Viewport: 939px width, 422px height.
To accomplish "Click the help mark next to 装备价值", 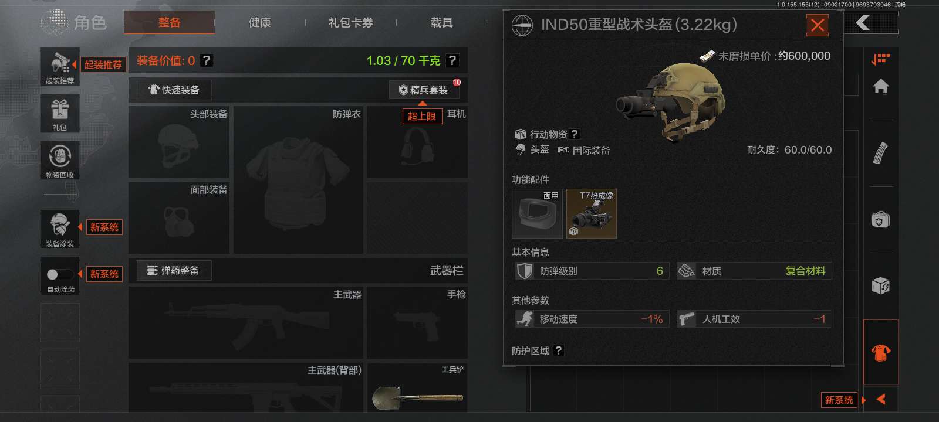I will pyautogui.click(x=207, y=60).
